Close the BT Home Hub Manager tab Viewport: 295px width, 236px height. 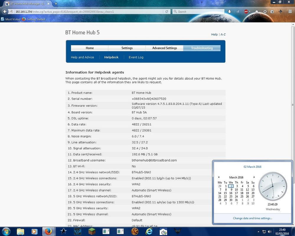(x=48, y=4)
